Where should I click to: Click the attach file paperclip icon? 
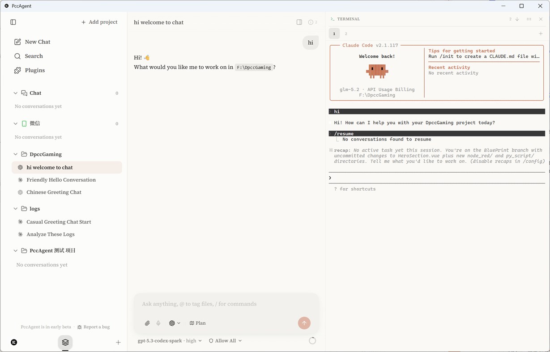point(147,323)
